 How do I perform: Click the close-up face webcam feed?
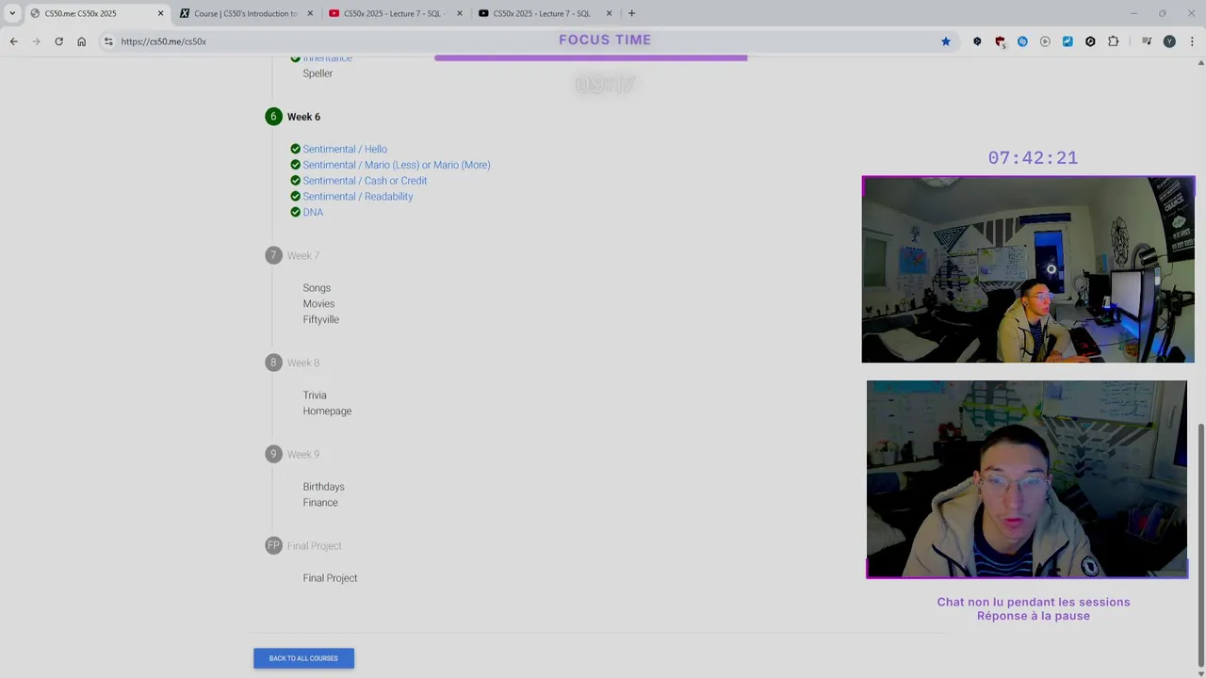coord(1027,479)
